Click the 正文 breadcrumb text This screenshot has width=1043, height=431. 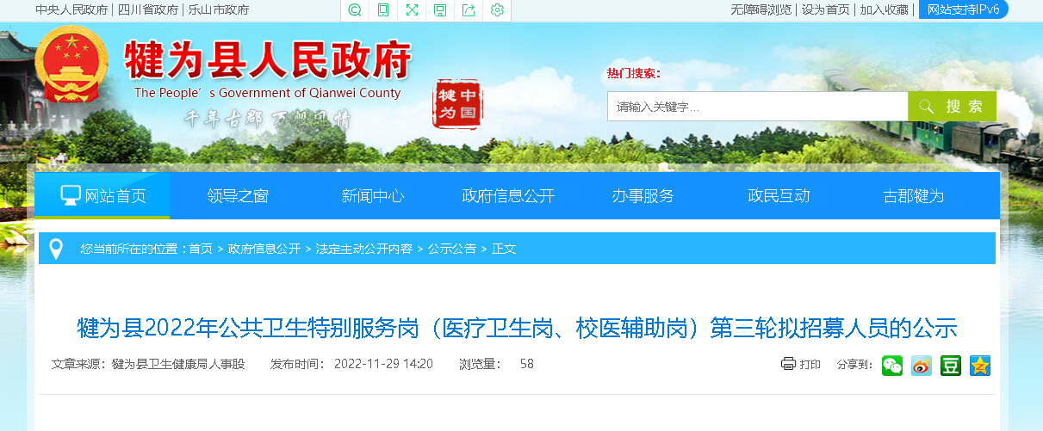click(x=504, y=249)
